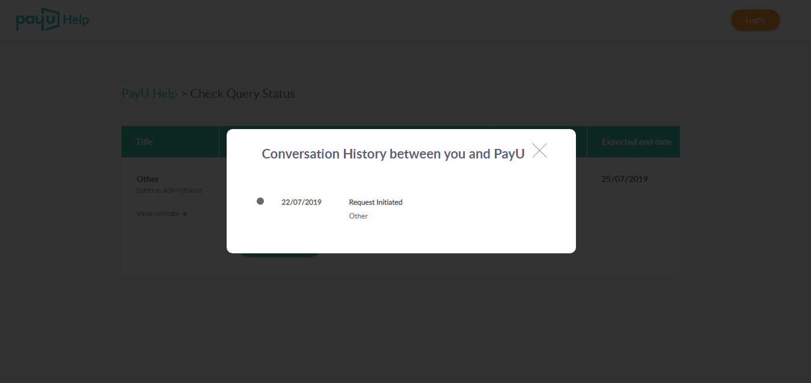Image resolution: width=811 pixels, height=383 pixels.
Task: Click the 25/07/2019 expected end date
Action: [x=625, y=179]
